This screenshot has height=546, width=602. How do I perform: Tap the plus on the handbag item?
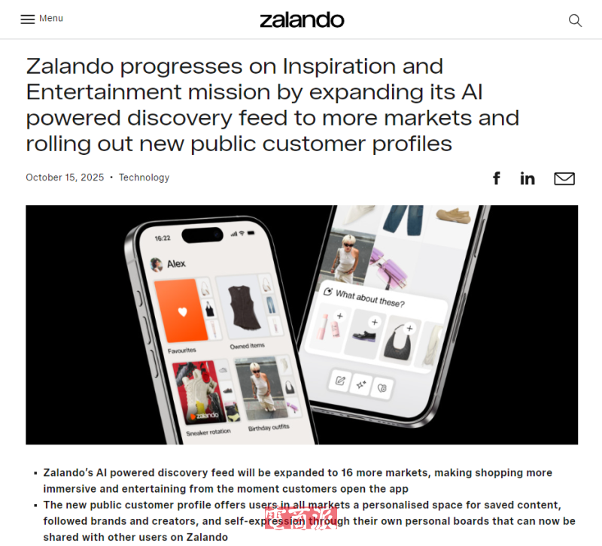409,329
